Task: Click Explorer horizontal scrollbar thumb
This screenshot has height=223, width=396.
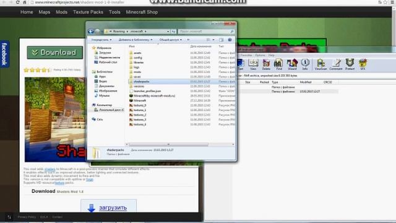Action: [169, 144]
